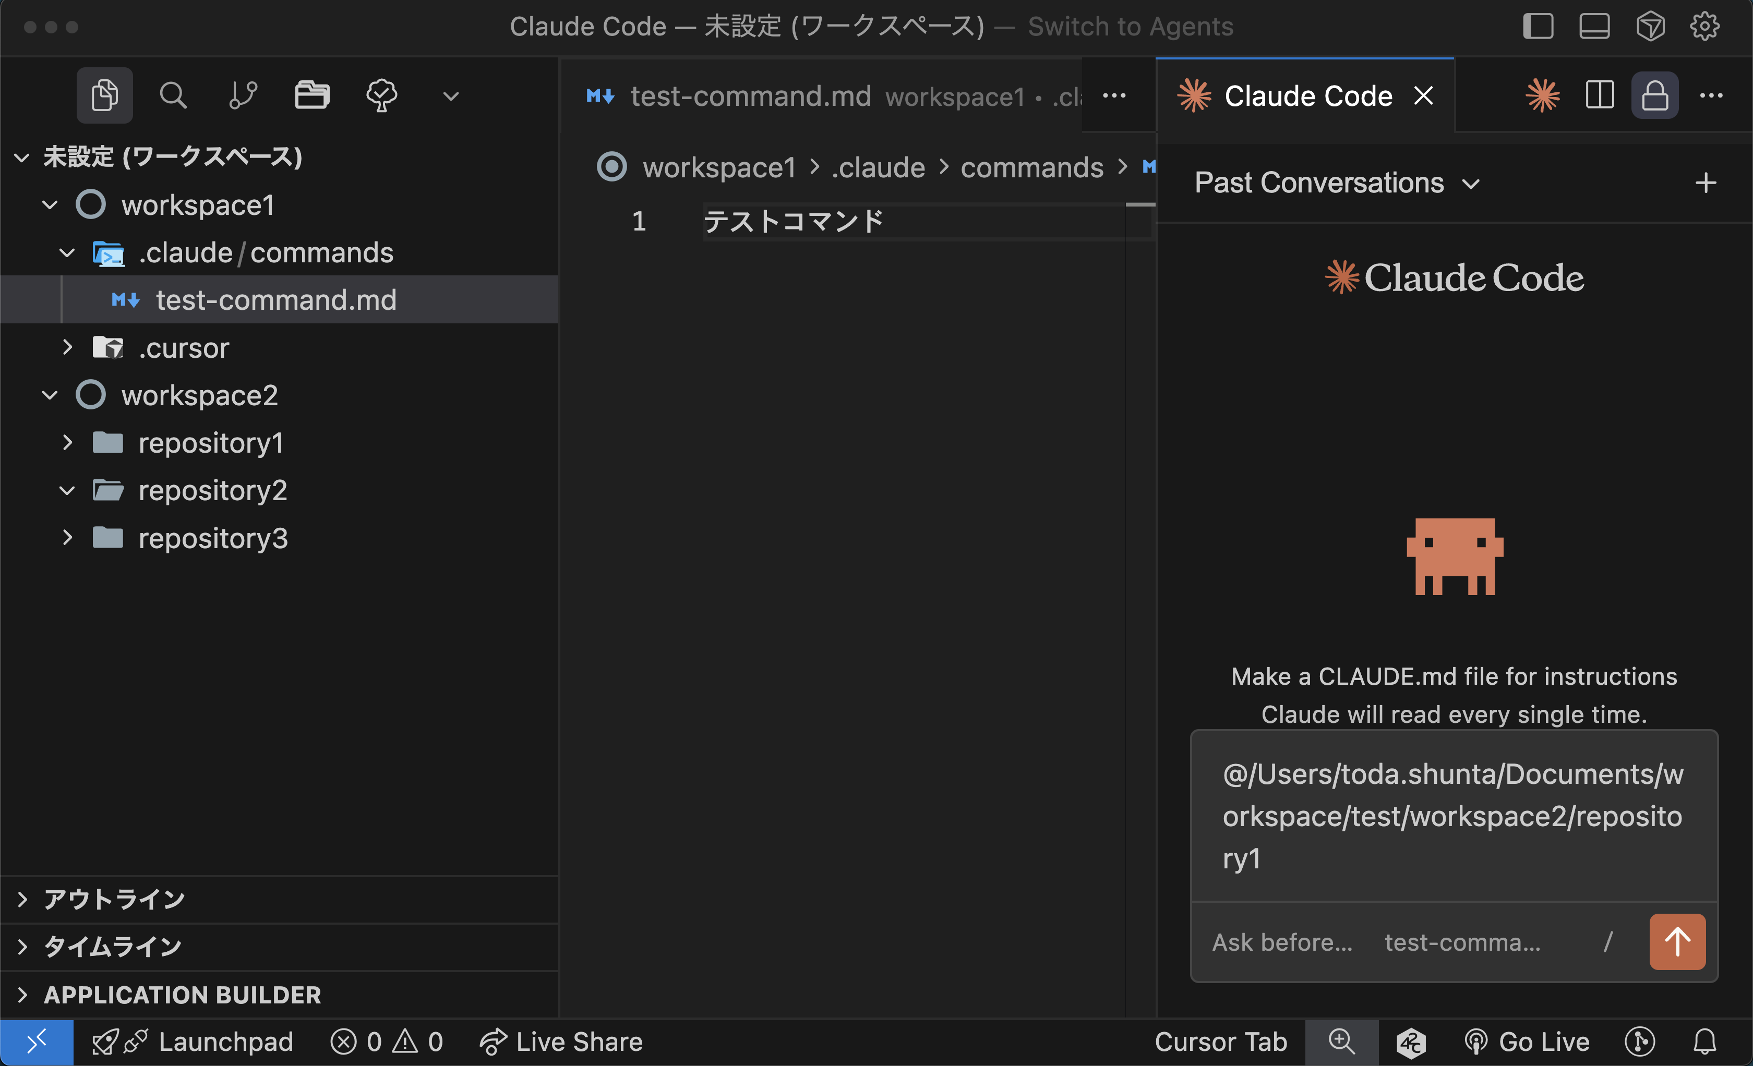The width and height of the screenshot is (1753, 1066).
Task: Open the notifications bell in the status bar
Action: click(x=1704, y=1042)
